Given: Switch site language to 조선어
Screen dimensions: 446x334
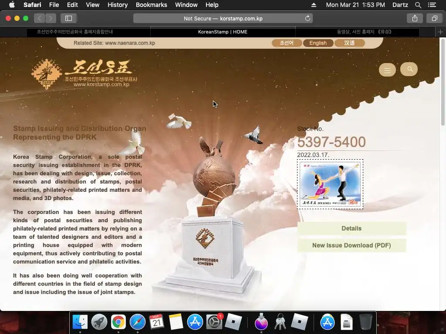Looking at the screenshot, I should (x=287, y=43).
